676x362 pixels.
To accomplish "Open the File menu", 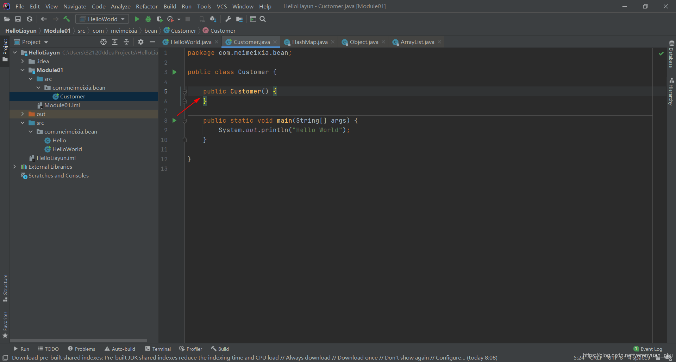I will (20, 6).
